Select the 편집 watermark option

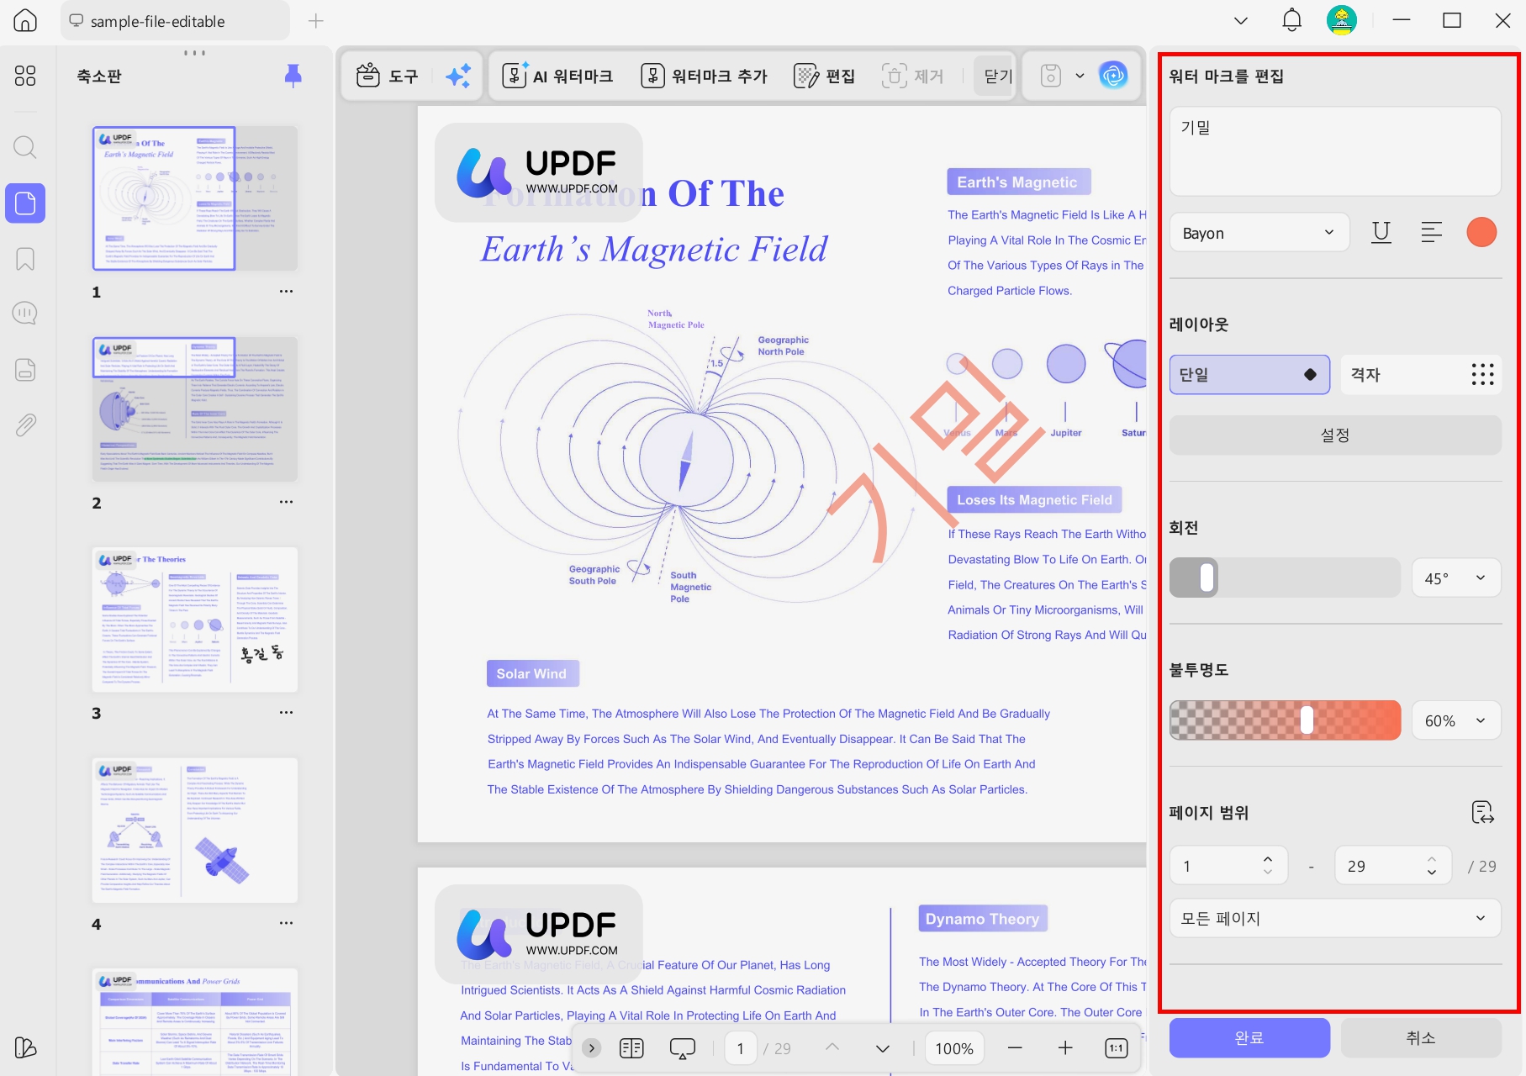tap(825, 76)
